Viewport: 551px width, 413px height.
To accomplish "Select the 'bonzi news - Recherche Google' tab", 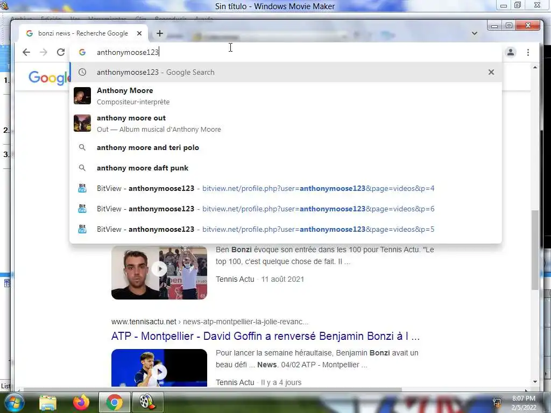I will 83,33.
